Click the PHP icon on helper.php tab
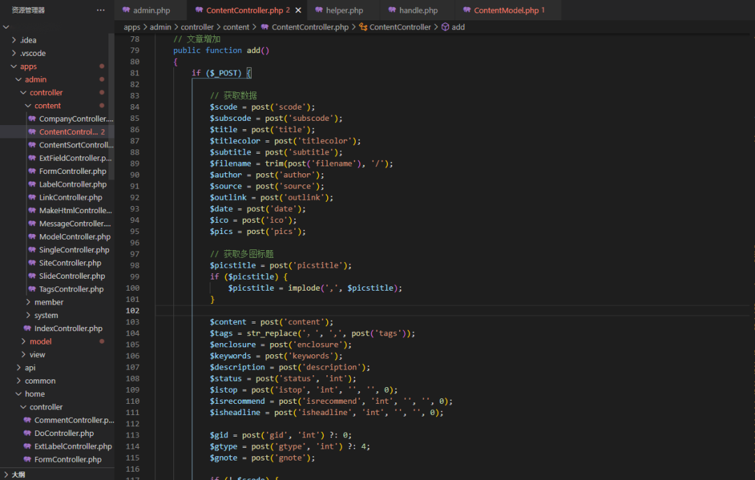 point(319,10)
